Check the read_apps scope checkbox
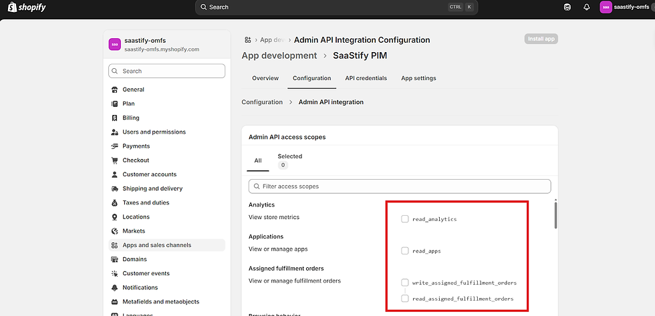The image size is (655, 316). 405,251
